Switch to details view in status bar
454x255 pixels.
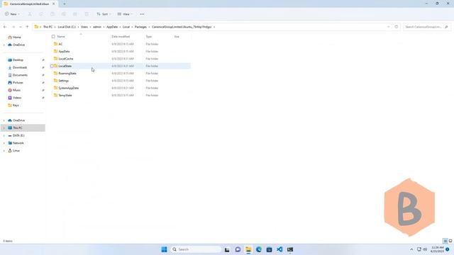click(445, 241)
